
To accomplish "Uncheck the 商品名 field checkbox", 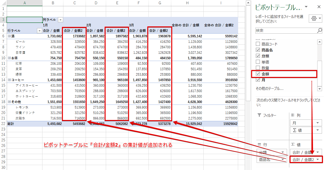I will coord(258,50).
